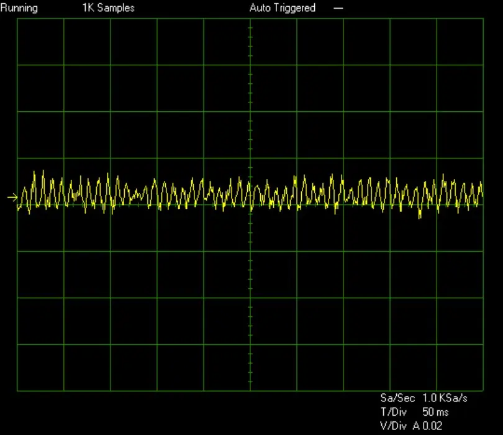
Task: Click the 1.0 KSa/s sample rate value
Action: pos(445,398)
